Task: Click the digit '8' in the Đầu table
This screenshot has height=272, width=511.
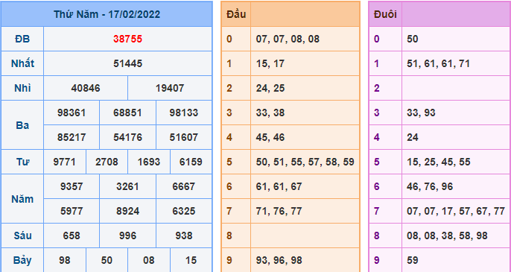Action: (229, 235)
